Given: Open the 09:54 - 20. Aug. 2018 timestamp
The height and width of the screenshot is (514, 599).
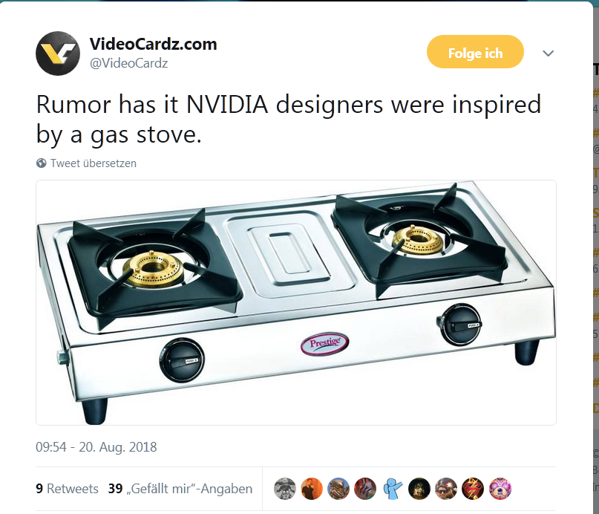Looking at the screenshot, I should [96, 446].
